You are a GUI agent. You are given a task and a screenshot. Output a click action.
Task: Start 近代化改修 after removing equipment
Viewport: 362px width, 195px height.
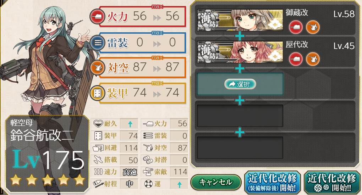click(273, 183)
